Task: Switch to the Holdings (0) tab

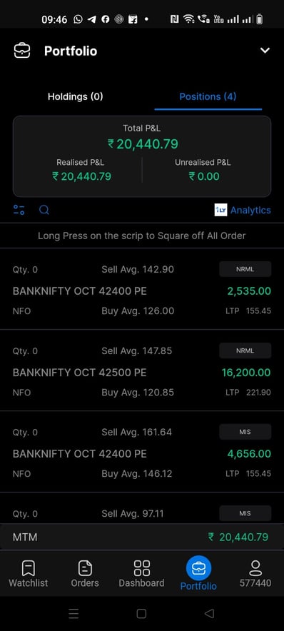Action: point(75,96)
